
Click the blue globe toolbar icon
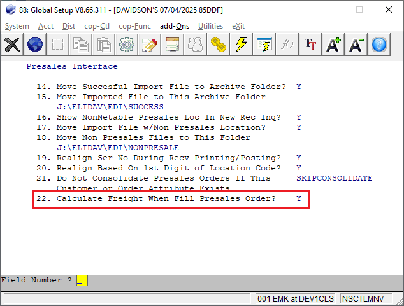pos(35,45)
